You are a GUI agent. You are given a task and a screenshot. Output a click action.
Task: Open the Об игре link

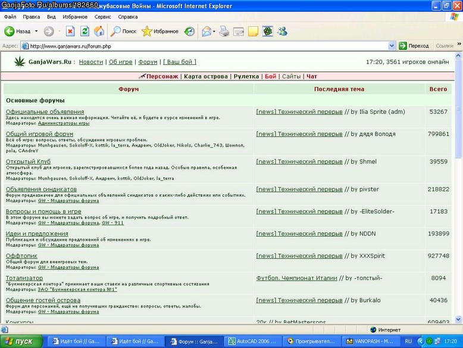tap(120, 62)
